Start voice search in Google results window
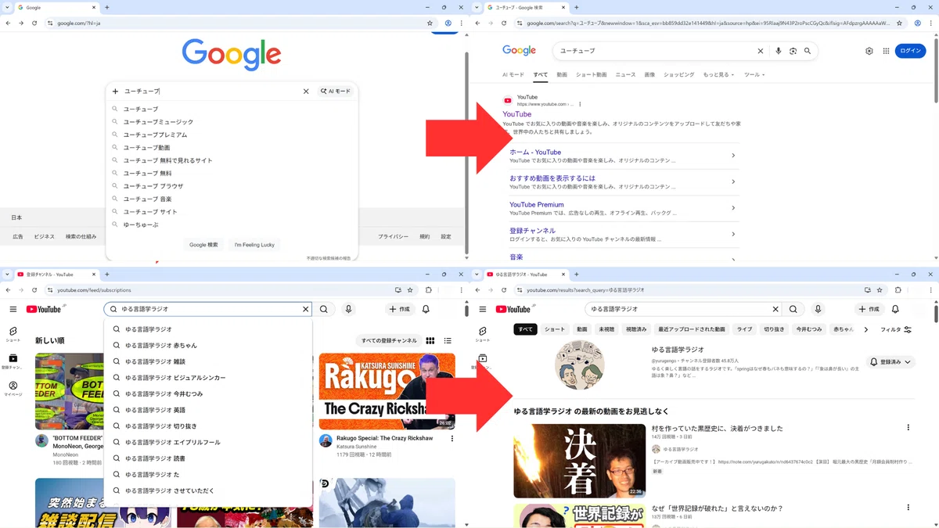939x528 pixels. 778,51
